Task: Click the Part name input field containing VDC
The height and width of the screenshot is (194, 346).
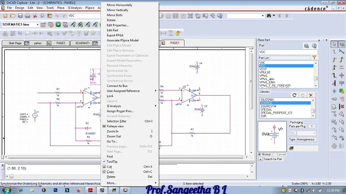Action: (288, 52)
